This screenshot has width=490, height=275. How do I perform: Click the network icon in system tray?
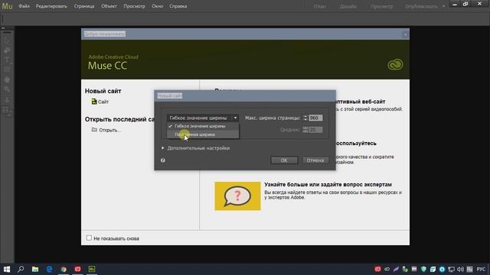click(451, 269)
